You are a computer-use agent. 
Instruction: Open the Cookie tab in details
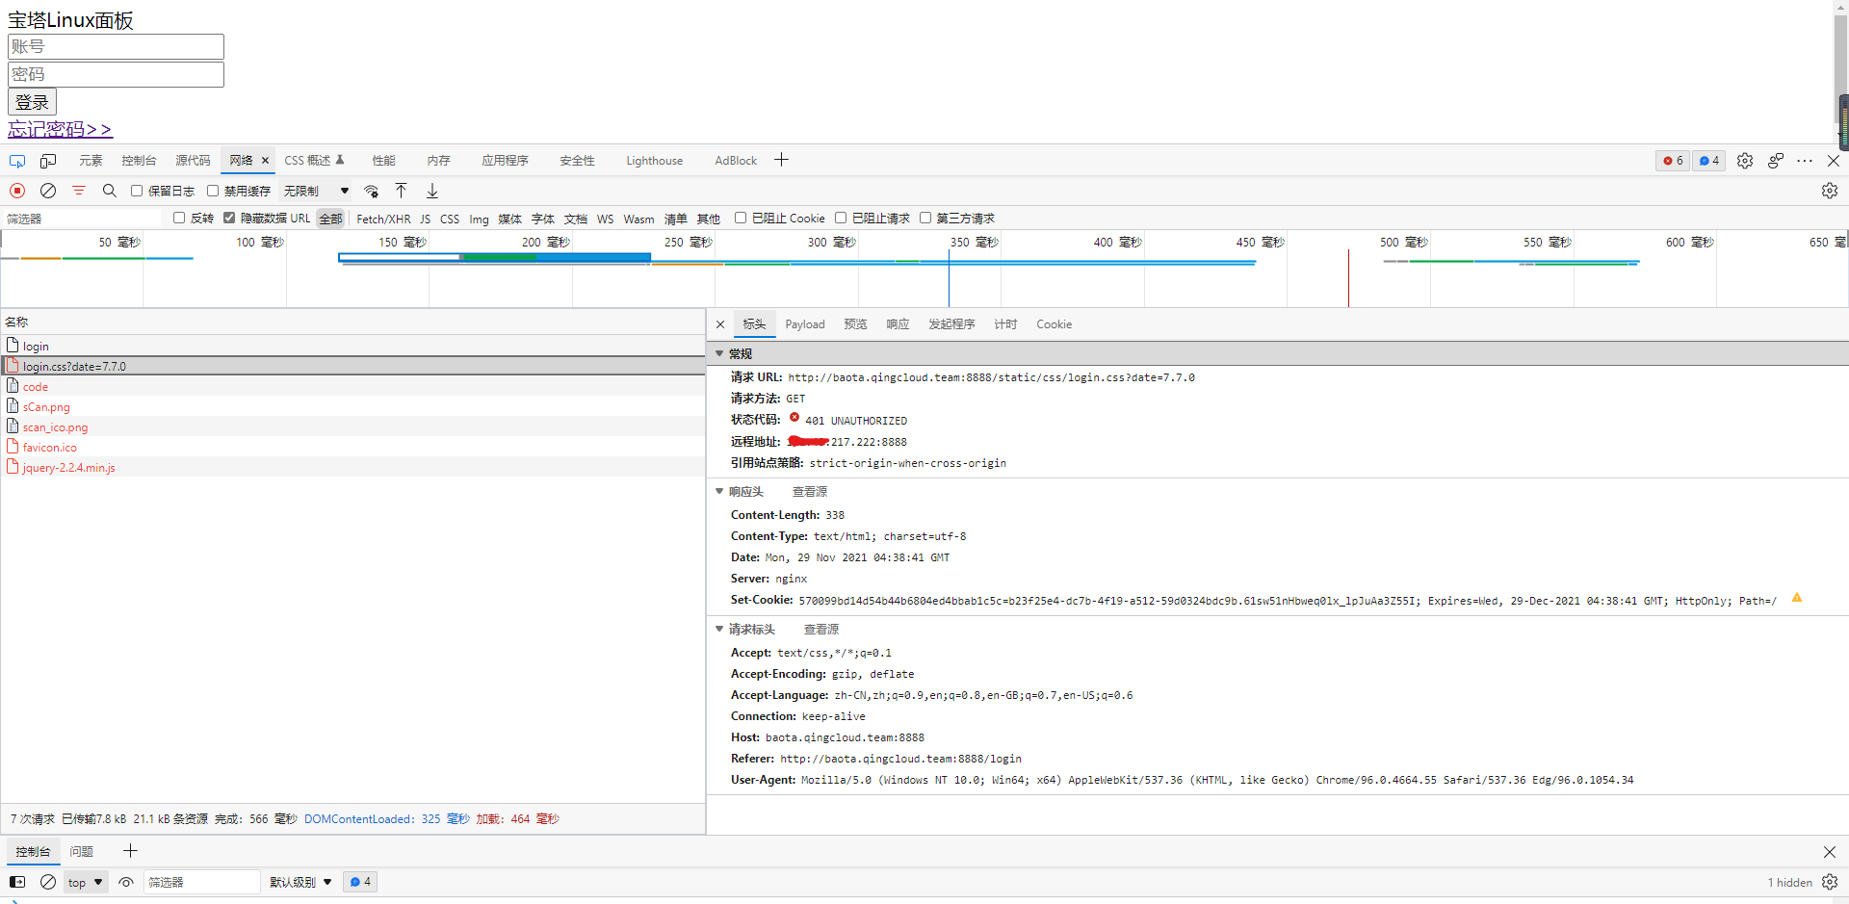[x=1054, y=324]
